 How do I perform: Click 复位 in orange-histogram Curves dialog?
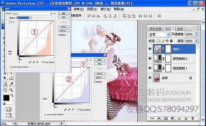(x=64, y=17)
